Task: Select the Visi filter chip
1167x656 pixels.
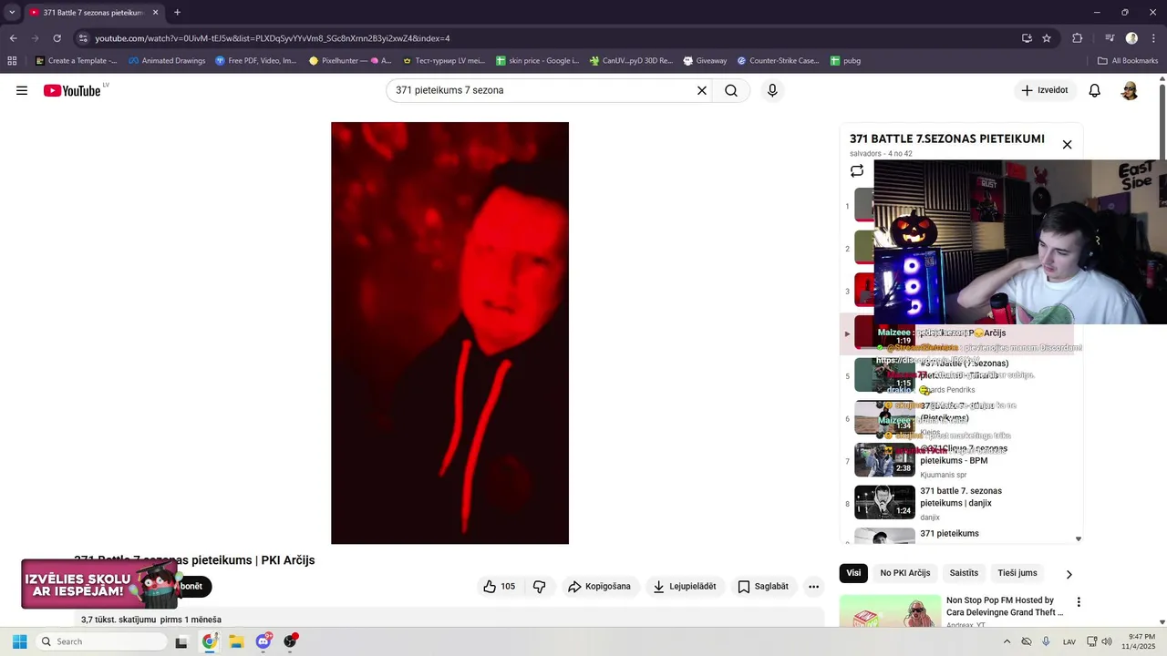Action: [853, 573]
